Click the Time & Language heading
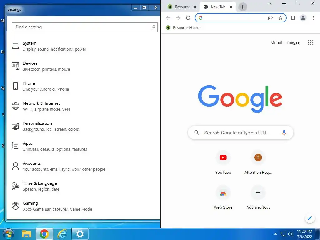Image resolution: width=320 pixels, height=240 pixels. (40, 183)
